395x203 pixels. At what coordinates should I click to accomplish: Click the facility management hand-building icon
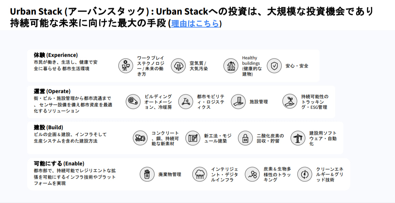click(x=238, y=102)
